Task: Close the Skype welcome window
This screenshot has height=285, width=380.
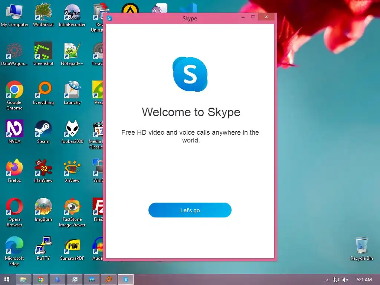Action: (266, 17)
